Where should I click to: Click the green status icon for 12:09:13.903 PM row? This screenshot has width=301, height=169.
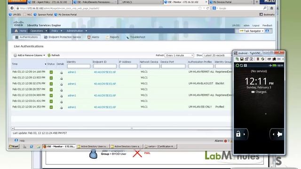[51, 78]
